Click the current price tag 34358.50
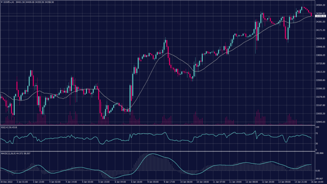 tap(320, 16)
